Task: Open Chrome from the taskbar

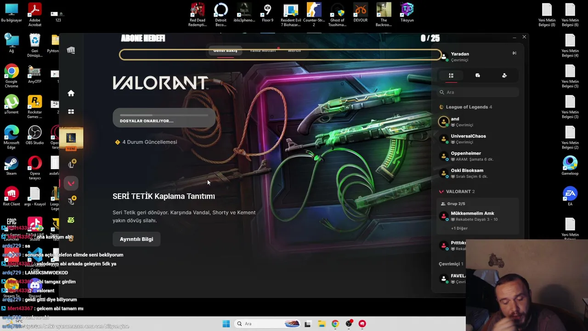Action: 335,324
